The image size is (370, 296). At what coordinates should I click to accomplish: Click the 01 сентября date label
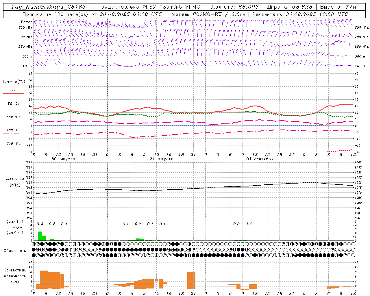(x=260, y=159)
